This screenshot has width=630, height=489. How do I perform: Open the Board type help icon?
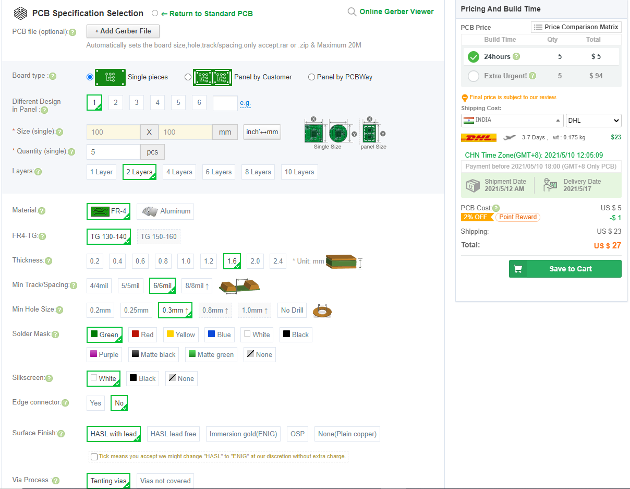52,76
